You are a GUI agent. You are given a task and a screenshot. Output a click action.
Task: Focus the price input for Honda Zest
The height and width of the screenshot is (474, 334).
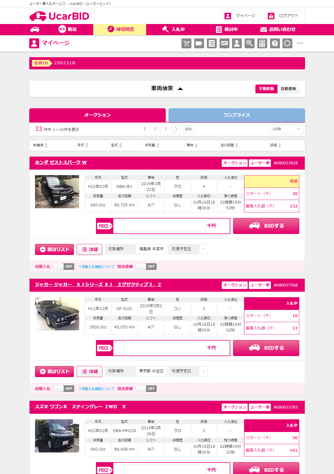tap(160, 226)
